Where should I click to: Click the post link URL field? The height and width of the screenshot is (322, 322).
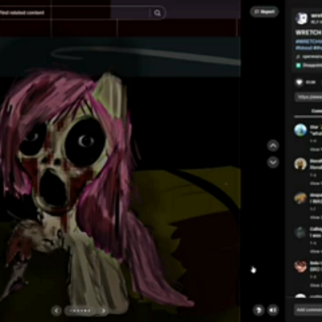[x=308, y=97]
